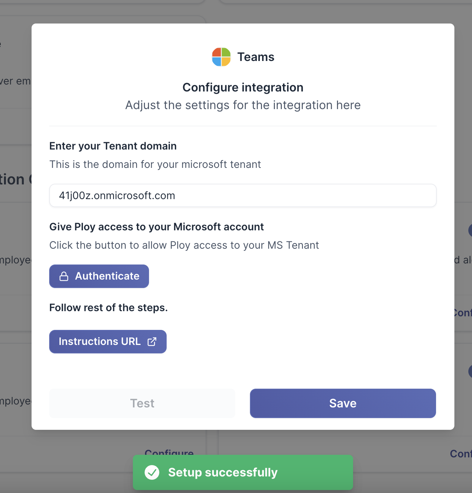This screenshot has height=493, width=472.
Task: Click the Teams colorful logo icon
Action: (221, 57)
